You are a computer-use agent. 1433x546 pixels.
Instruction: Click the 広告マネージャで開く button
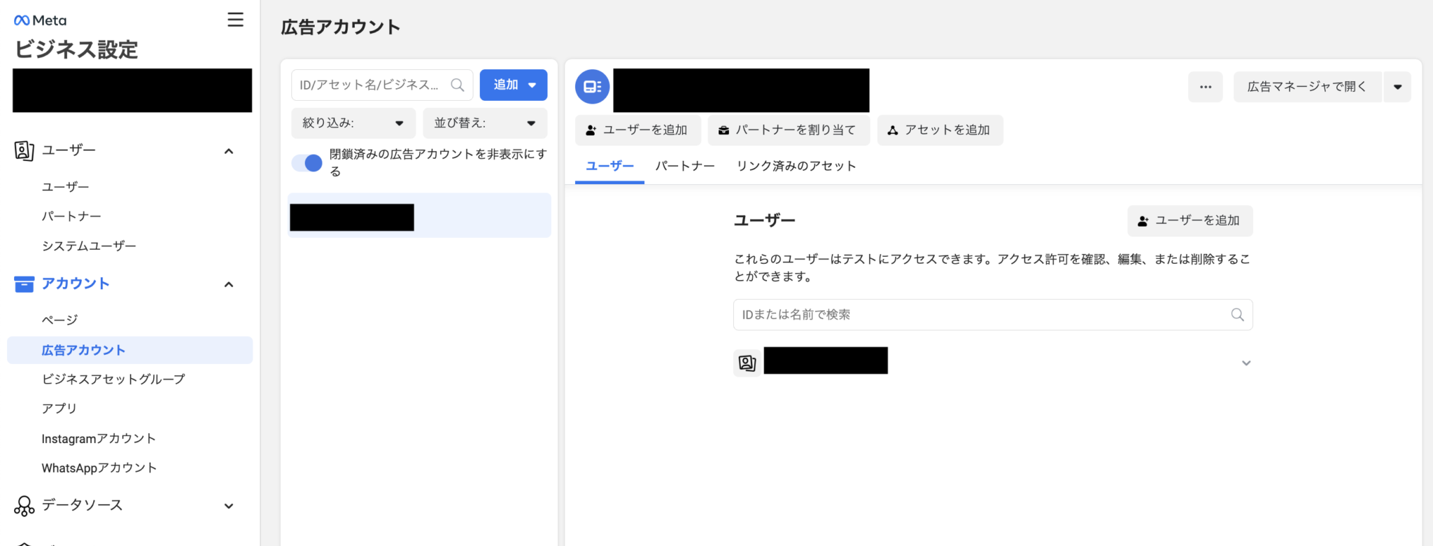point(1306,87)
